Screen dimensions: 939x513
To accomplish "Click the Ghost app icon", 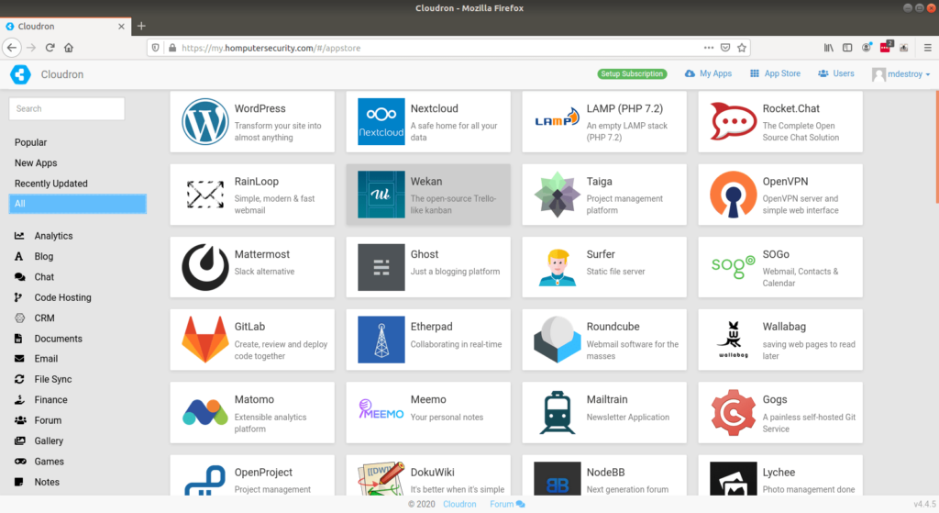I will [x=381, y=267].
